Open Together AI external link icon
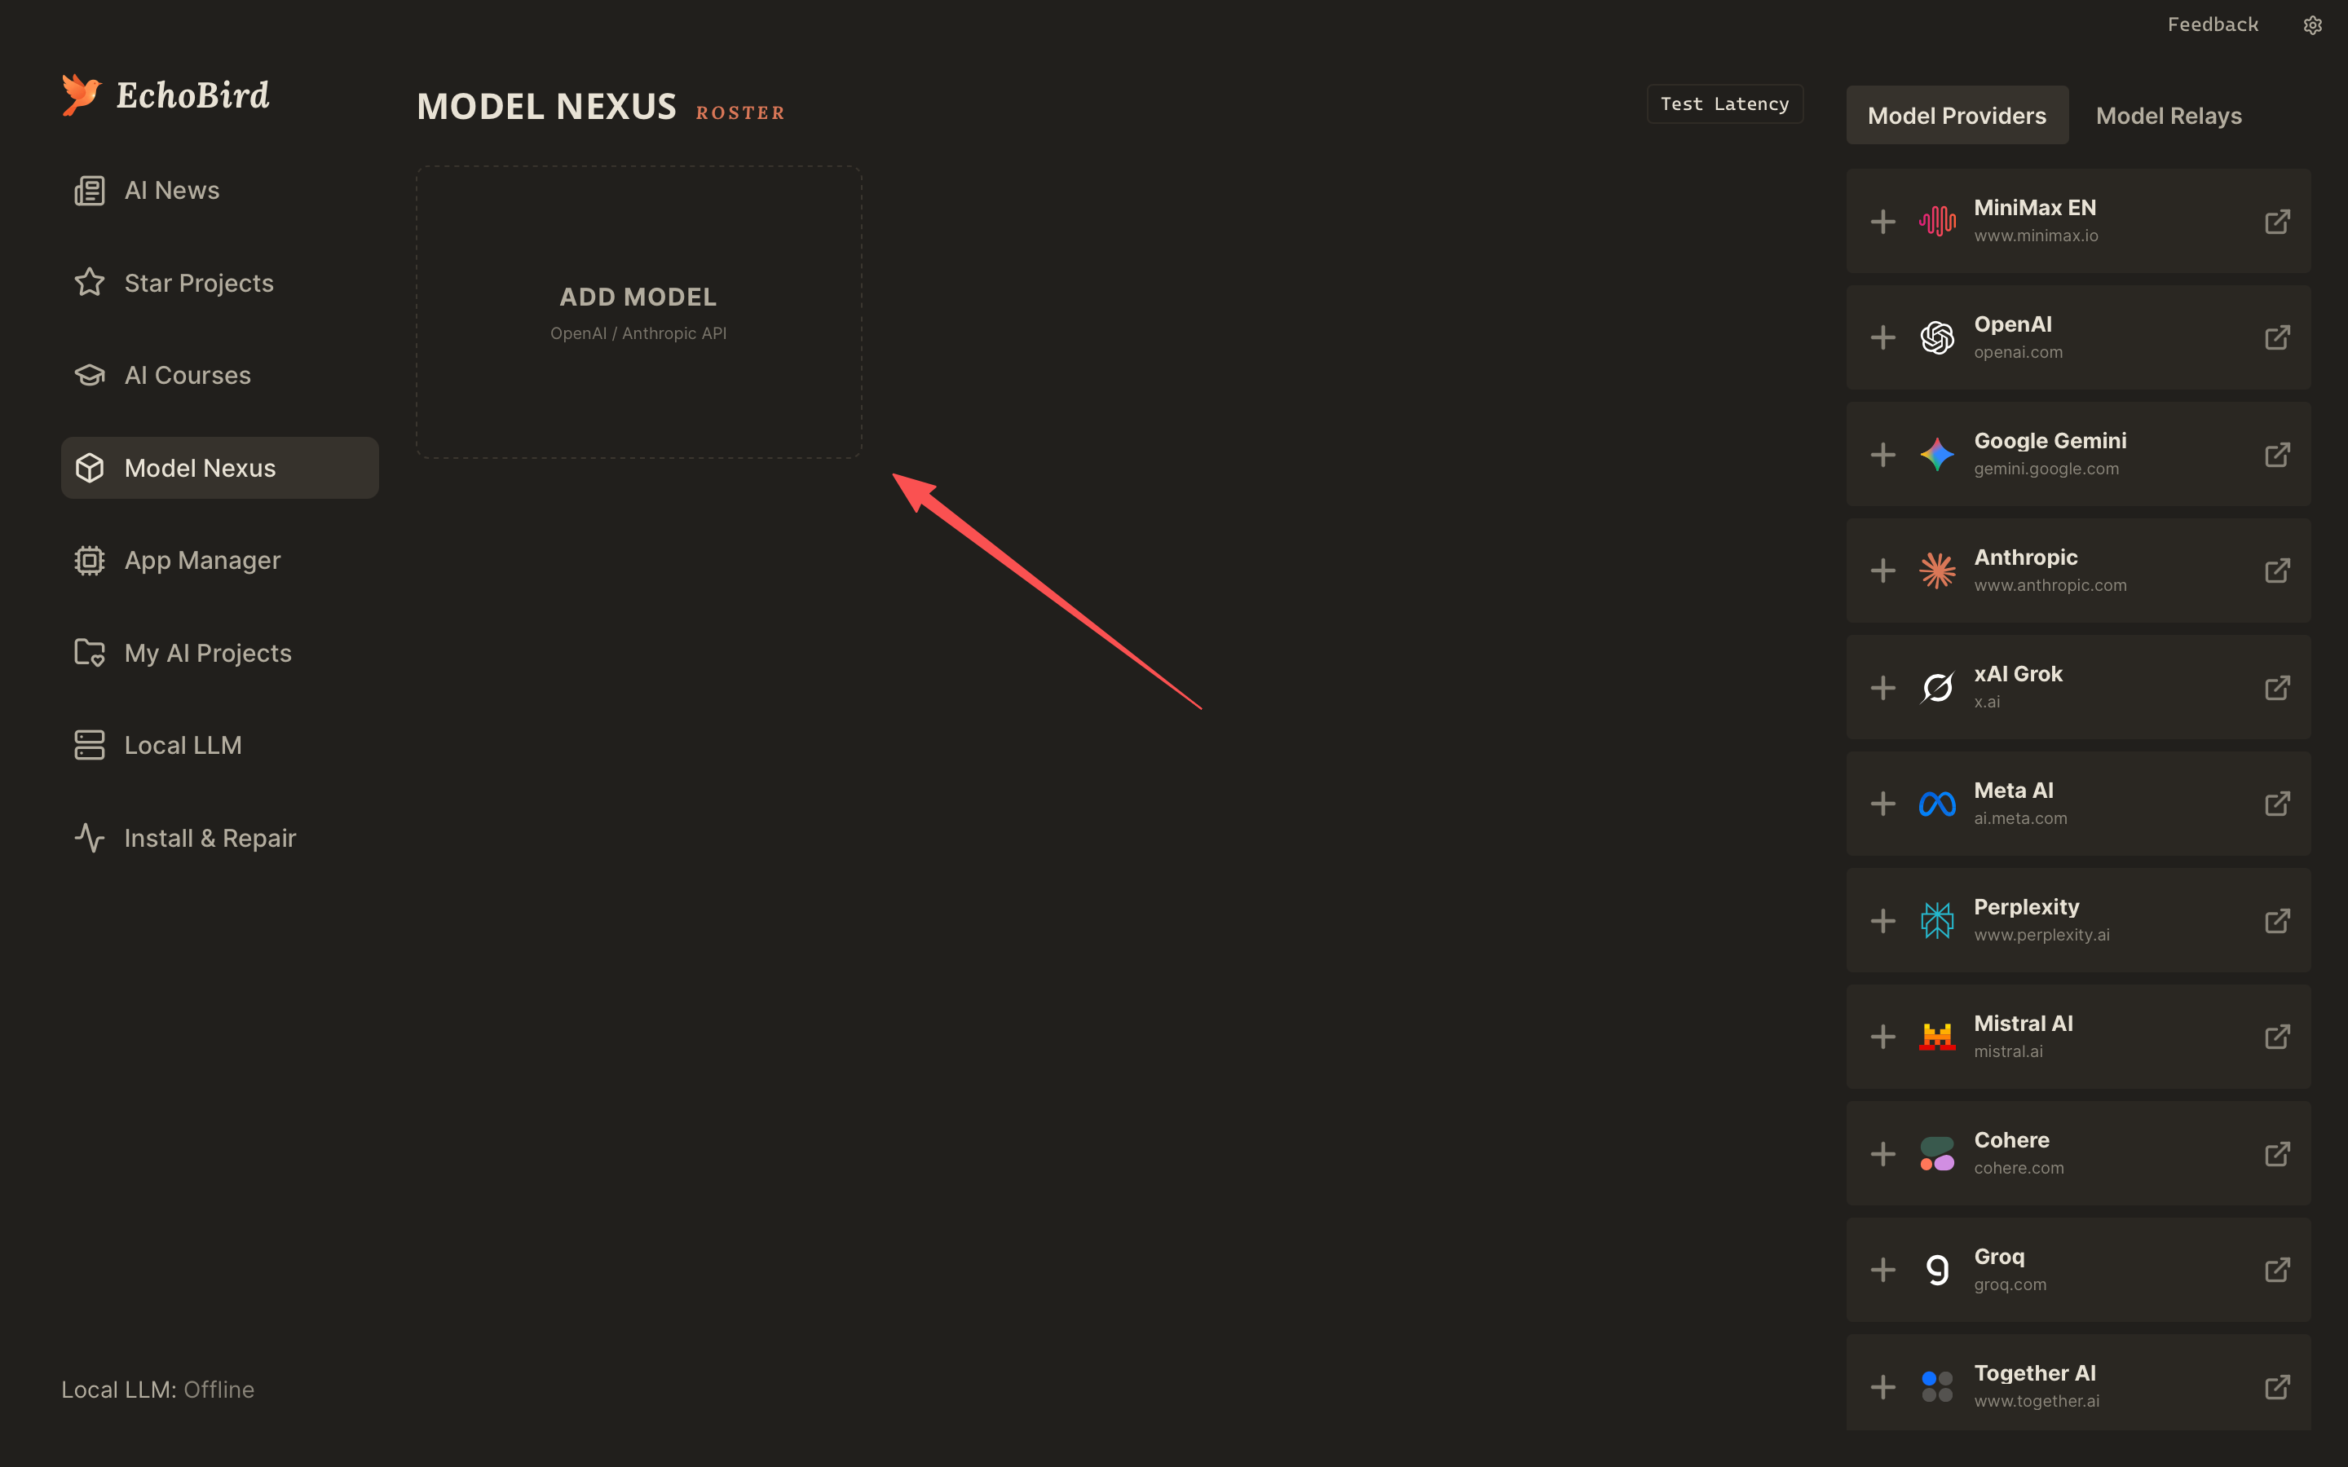The height and width of the screenshot is (1467, 2348). tap(2277, 1386)
